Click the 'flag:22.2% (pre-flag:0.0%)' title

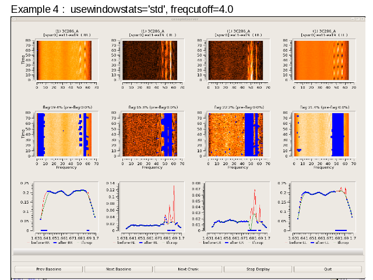tap(239, 107)
